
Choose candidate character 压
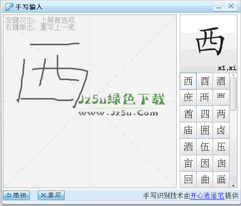click(221, 147)
